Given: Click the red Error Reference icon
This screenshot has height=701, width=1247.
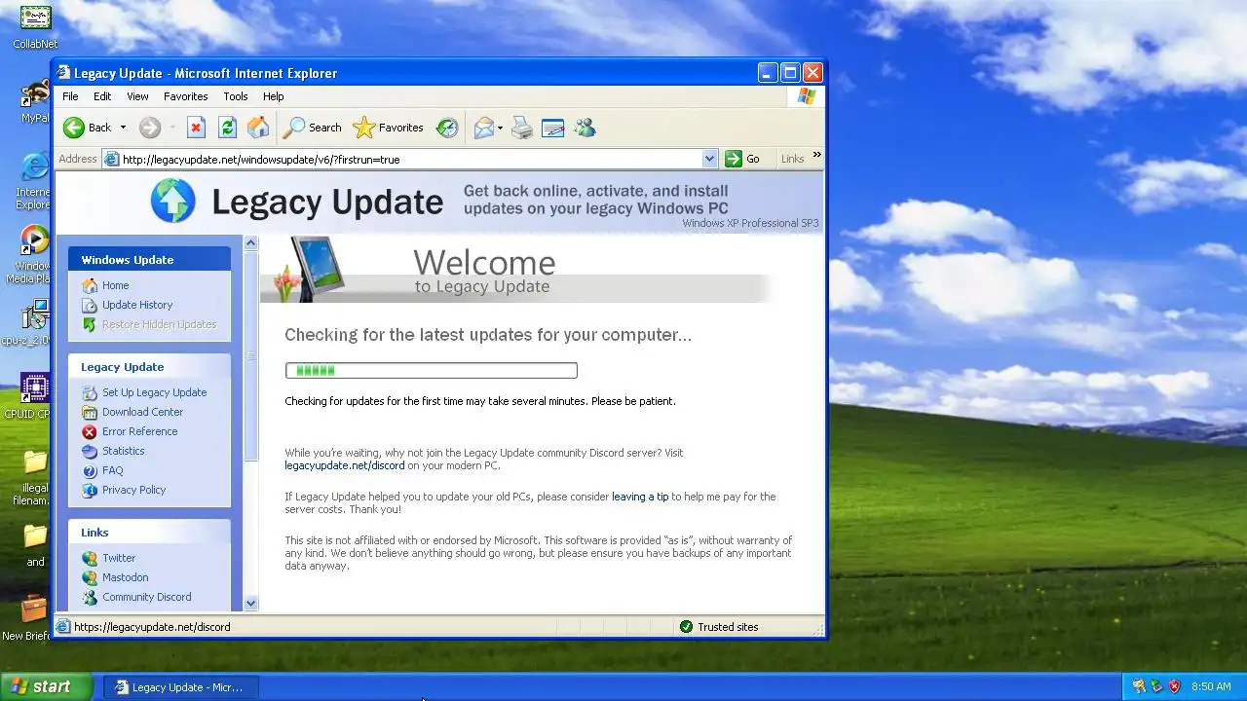Looking at the screenshot, I should click(x=90, y=431).
